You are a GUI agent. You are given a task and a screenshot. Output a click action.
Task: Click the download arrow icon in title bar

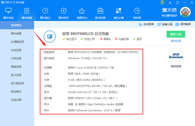(x=170, y=2)
